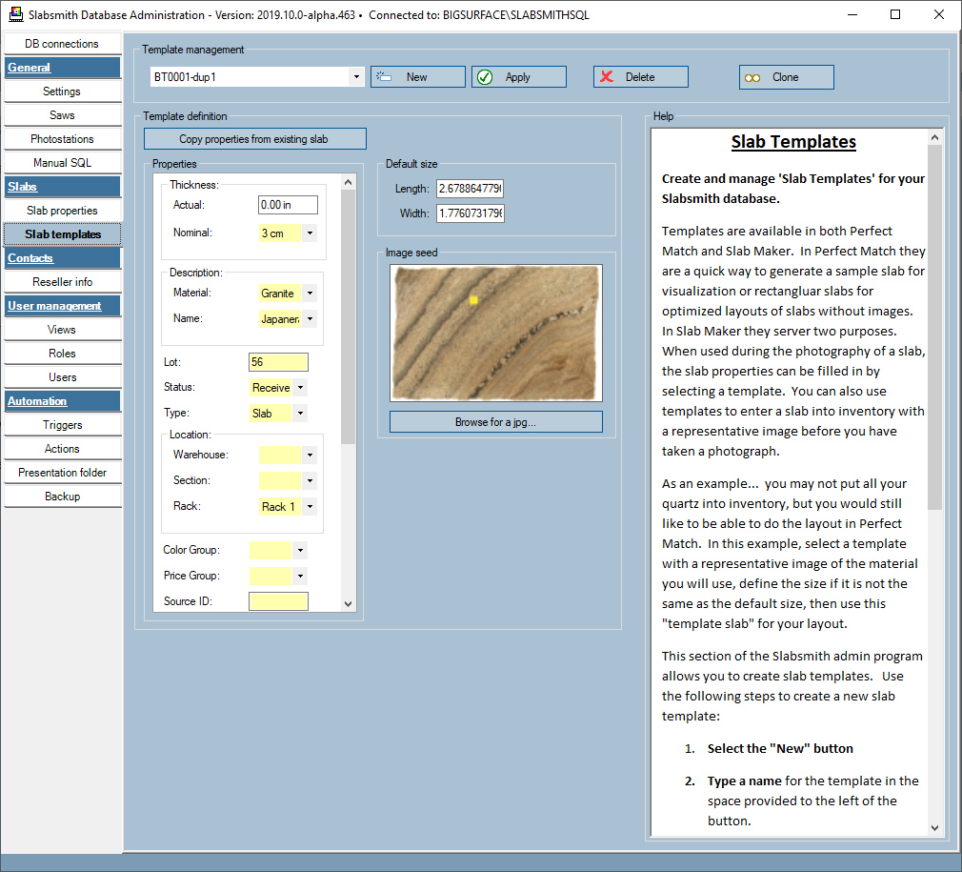Image resolution: width=962 pixels, height=872 pixels.
Task: Click the Source ID field
Action: click(x=278, y=601)
